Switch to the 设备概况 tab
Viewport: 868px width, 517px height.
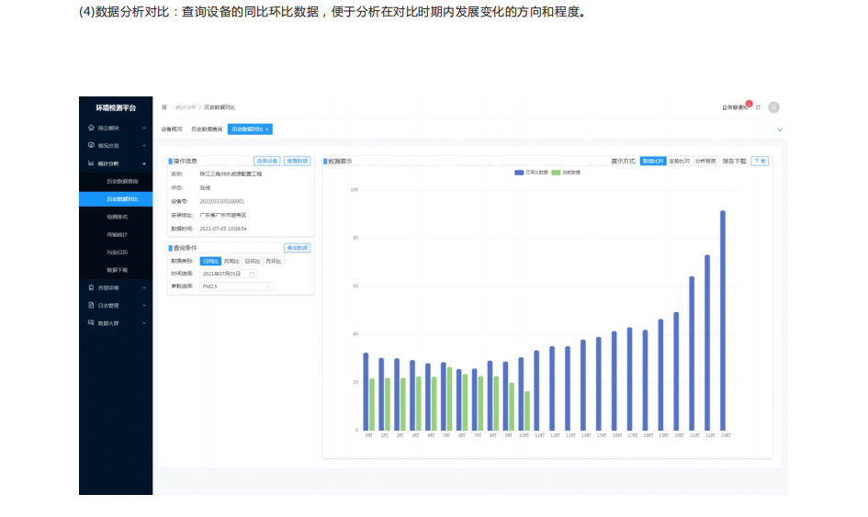click(171, 129)
